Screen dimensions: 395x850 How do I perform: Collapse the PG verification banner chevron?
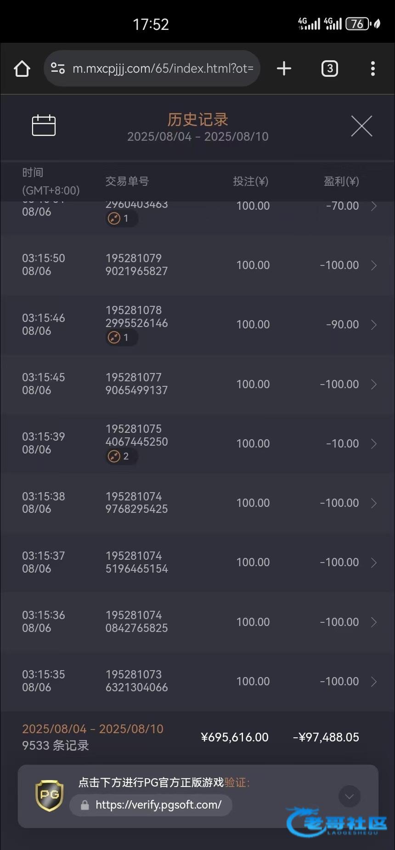pyautogui.click(x=349, y=796)
